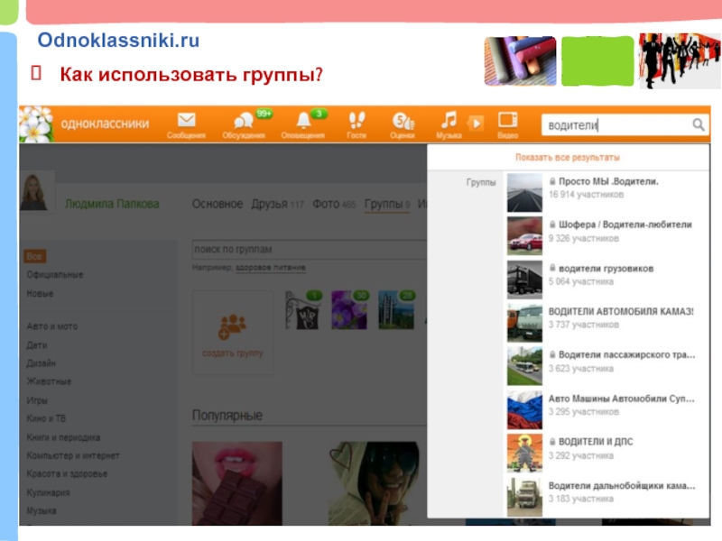Viewport: 722px width, 541px height.
Task: Click the profile avatar photo
Action: (x=34, y=192)
